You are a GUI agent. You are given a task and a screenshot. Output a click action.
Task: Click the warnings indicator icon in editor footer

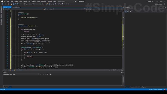(15, 70)
